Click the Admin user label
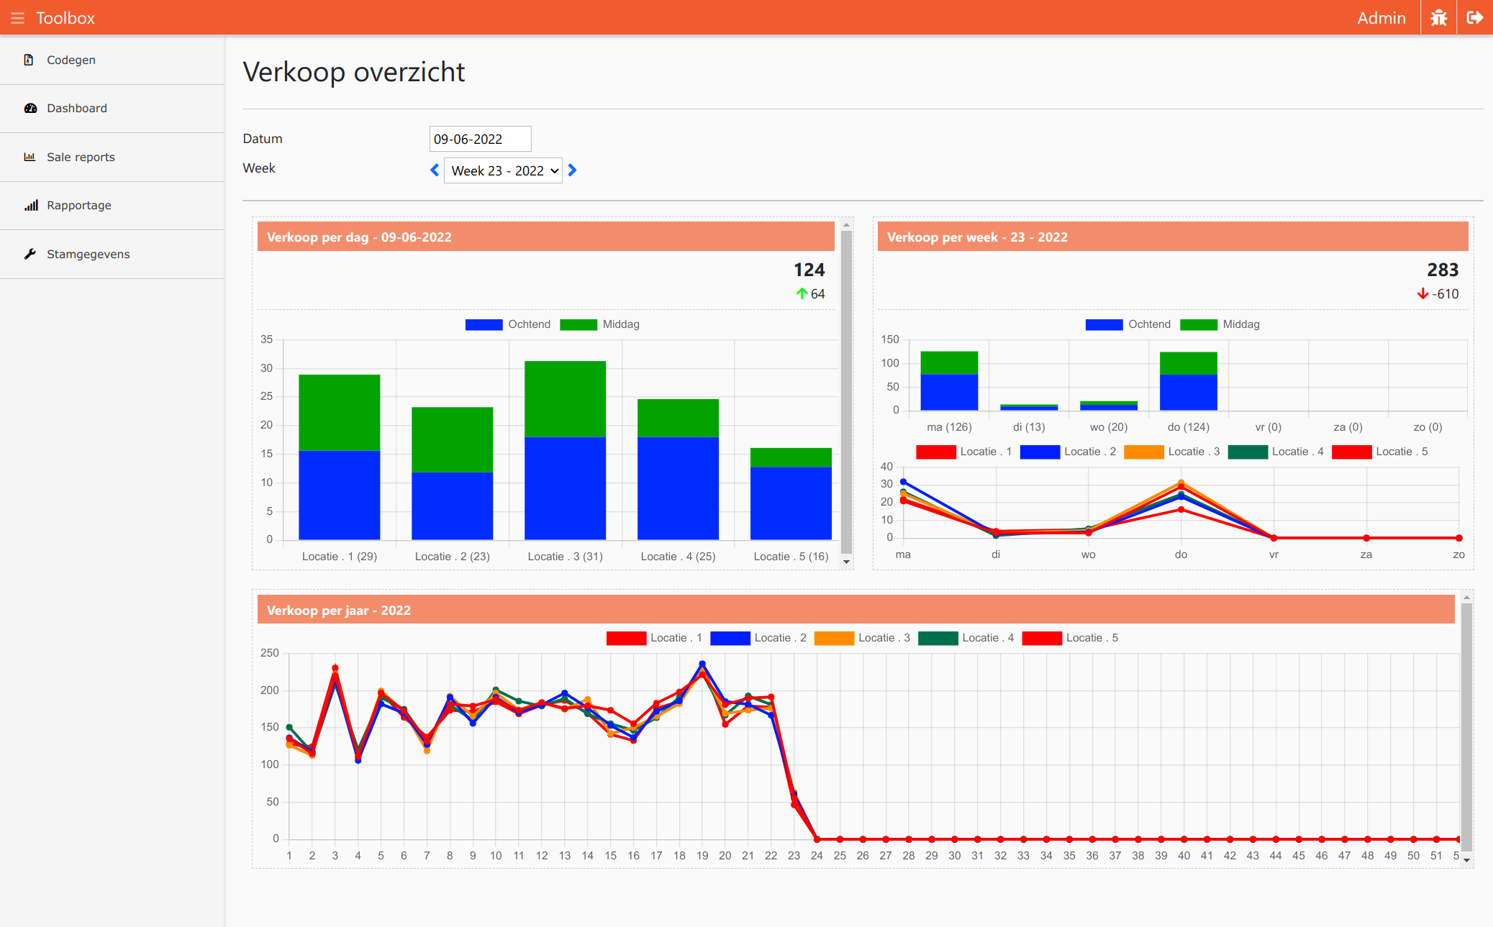This screenshot has width=1493, height=927. 1381,18
